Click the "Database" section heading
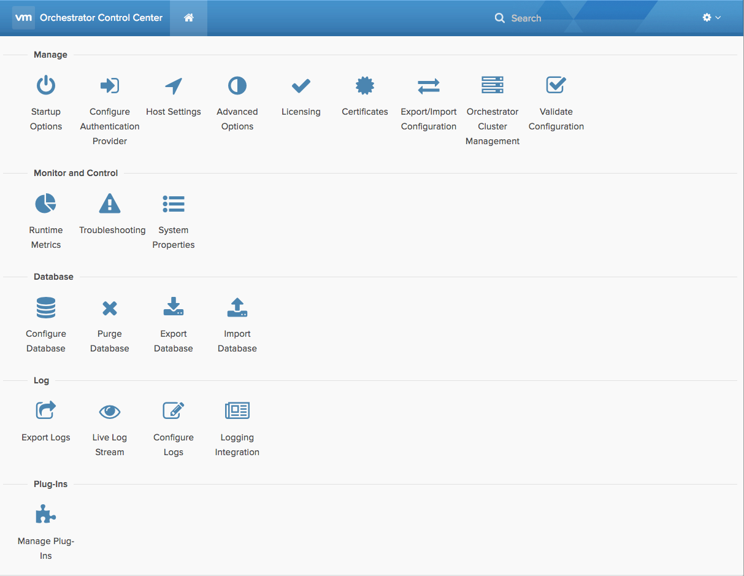 53,277
